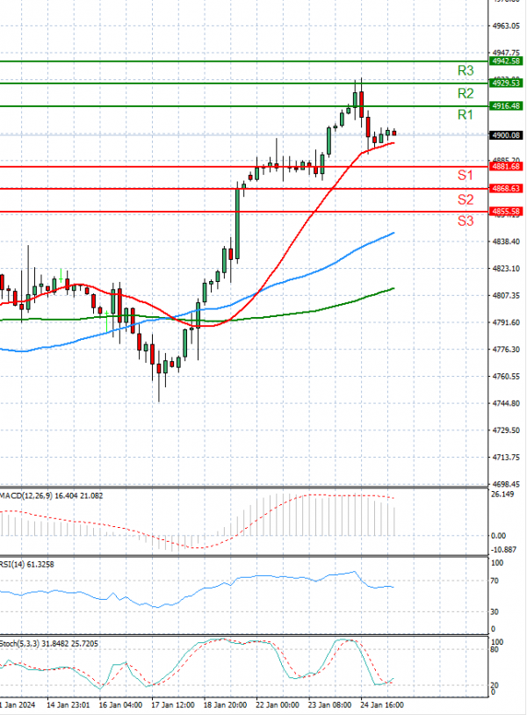The width and height of the screenshot is (527, 715).
Task: Click the 4807.35 price scale value
Action: (x=506, y=295)
